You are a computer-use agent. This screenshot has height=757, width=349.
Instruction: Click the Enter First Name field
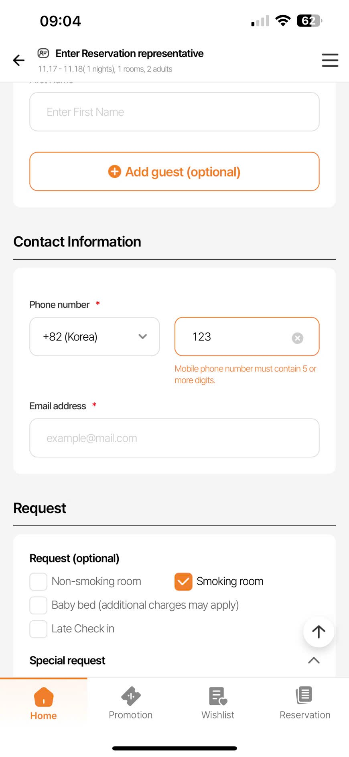pyautogui.click(x=174, y=112)
